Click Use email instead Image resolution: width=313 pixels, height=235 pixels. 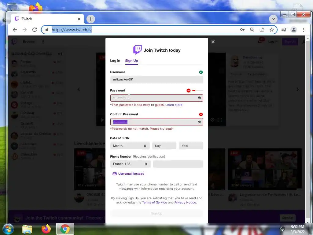pos(128,174)
